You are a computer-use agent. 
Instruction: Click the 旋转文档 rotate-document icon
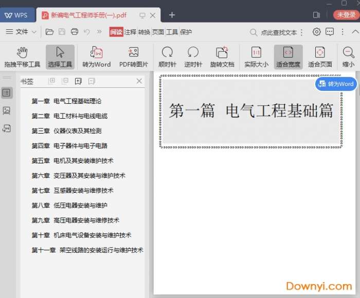coord(222,57)
